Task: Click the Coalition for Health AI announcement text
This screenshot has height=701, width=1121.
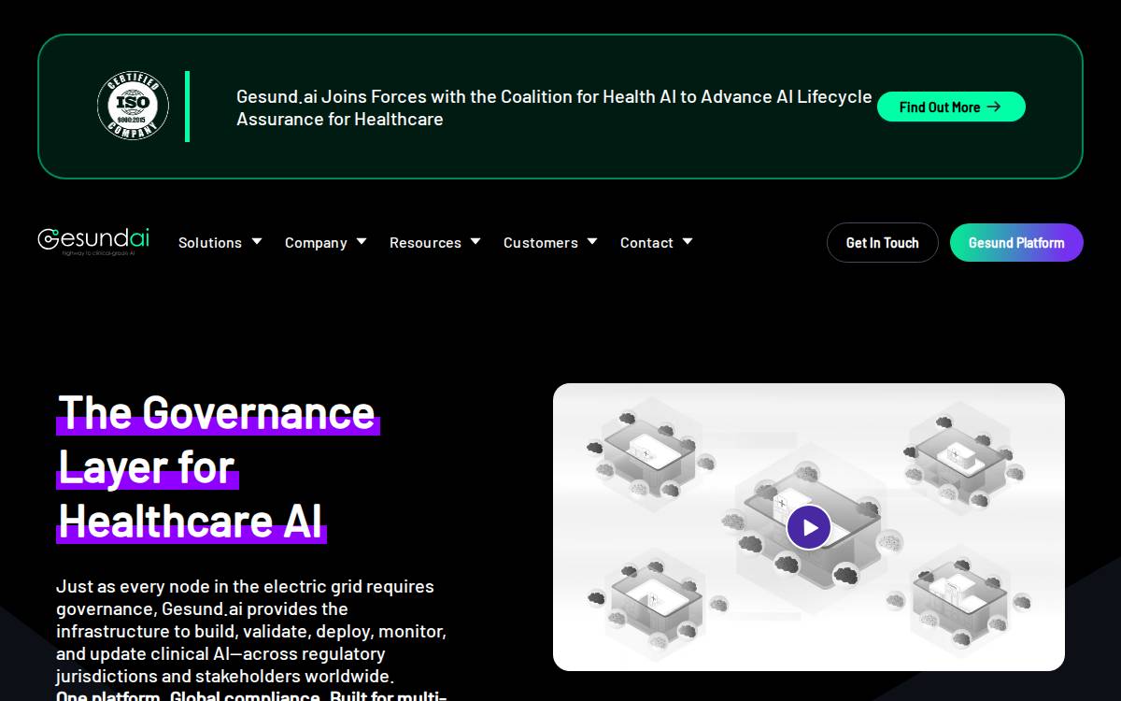Action: (x=554, y=107)
